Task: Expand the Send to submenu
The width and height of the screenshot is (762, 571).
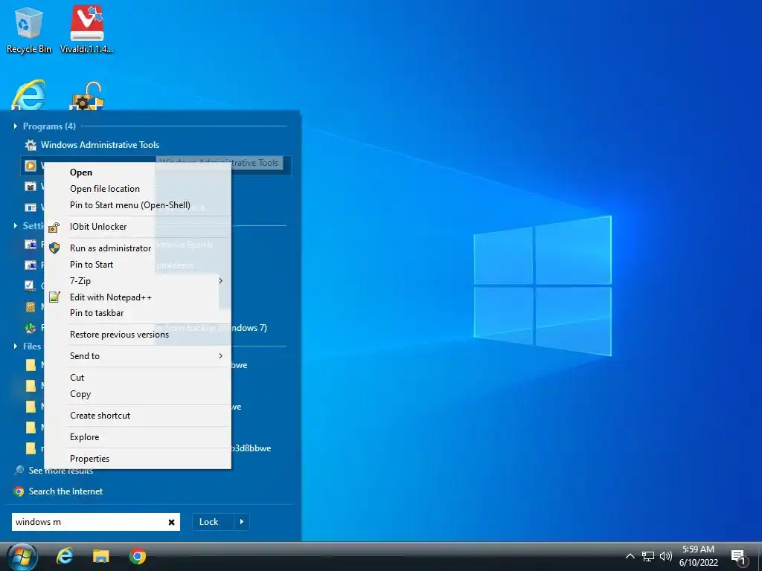Action: click(138, 356)
